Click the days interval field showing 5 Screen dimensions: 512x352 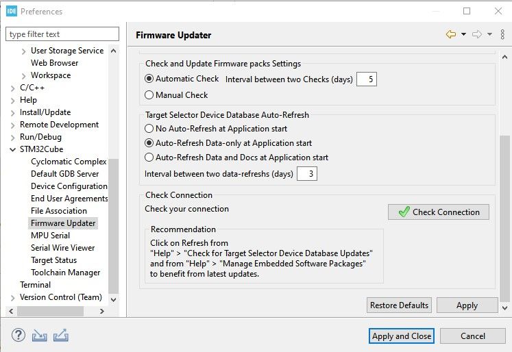(367, 79)
